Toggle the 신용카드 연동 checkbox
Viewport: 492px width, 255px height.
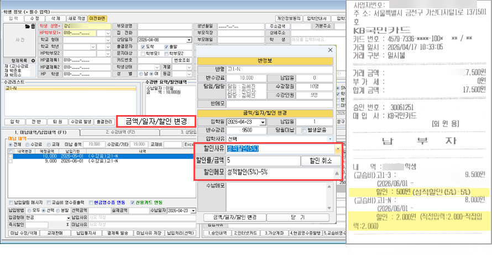click(133, 201)
